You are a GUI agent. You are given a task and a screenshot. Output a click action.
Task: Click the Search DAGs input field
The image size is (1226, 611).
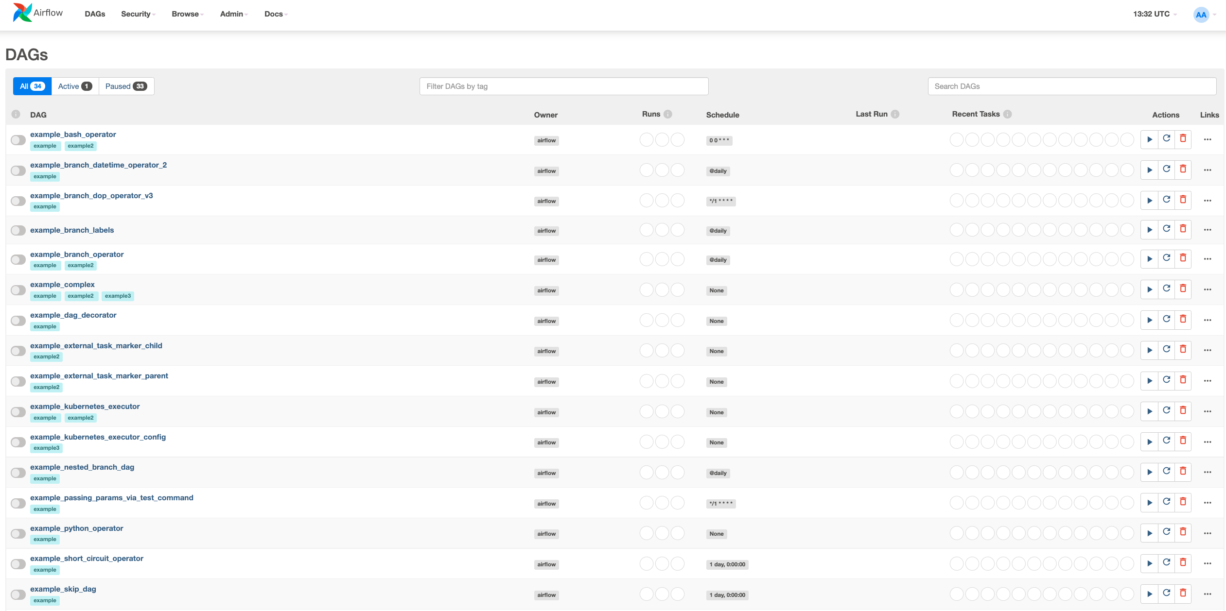click(1071, 86)
